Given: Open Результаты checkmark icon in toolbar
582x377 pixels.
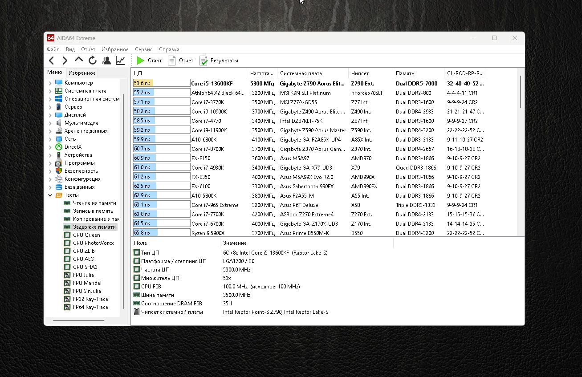Looking at the screenshot, I should [x=203, y=61].
